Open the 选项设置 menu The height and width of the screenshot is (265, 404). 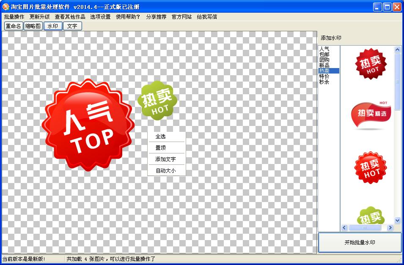coord(101,17)
